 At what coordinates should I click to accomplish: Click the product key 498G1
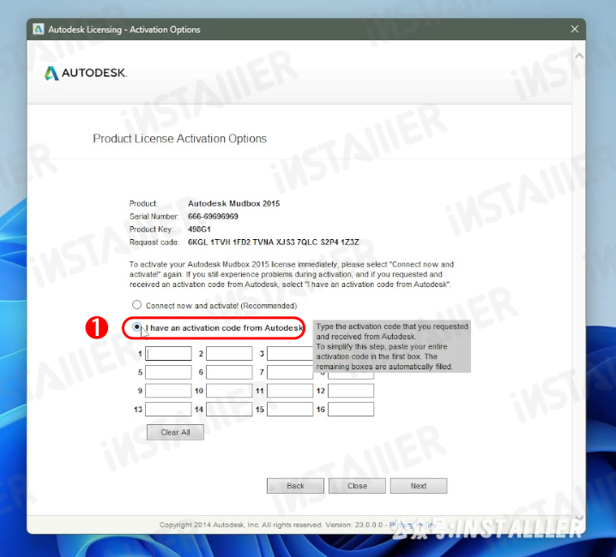coord(199,230)
